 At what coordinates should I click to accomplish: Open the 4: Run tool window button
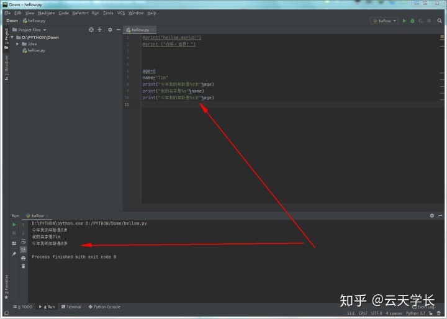click(47, 307)
